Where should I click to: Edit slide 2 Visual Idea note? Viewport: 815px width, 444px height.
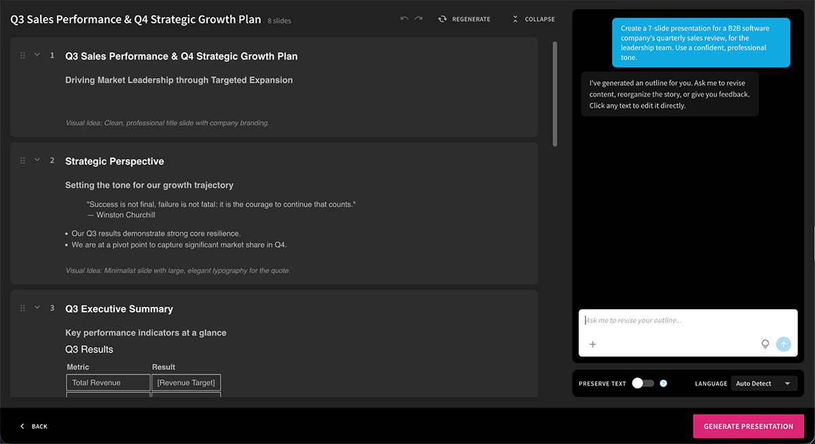[x=178, y=270]
